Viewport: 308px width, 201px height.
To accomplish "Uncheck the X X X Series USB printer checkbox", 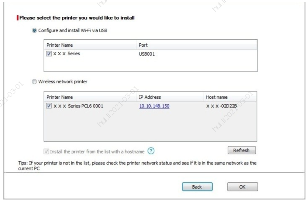I will click(49, 54).
